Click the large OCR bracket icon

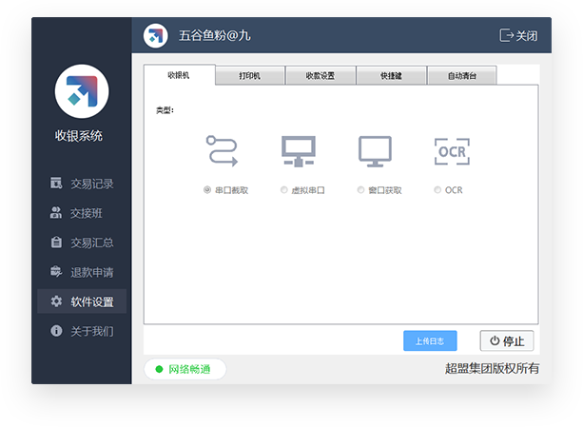(x=452, y=151)
